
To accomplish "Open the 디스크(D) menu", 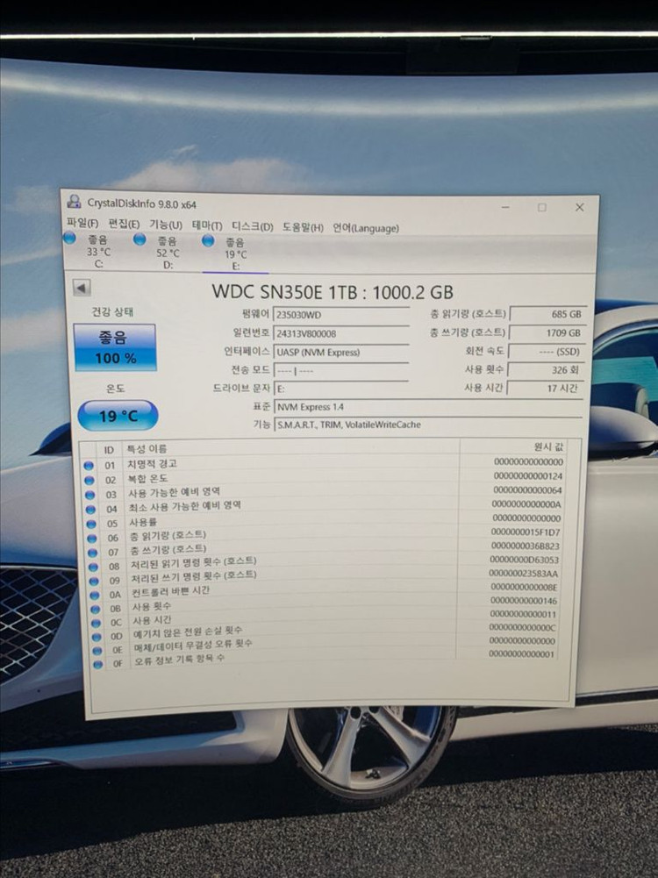I will point(253,226).
